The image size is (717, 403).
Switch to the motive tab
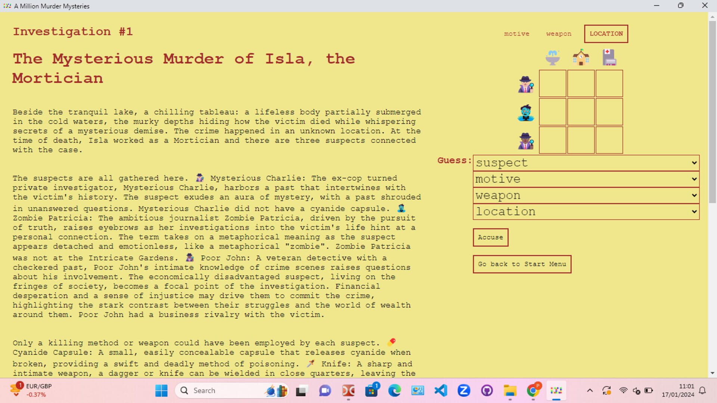pos(516,34)
